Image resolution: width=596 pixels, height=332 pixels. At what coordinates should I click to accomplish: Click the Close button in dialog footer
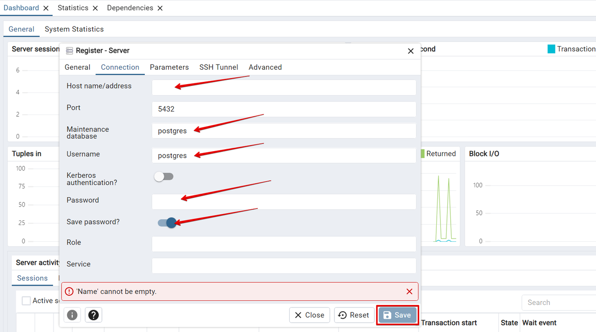click(x=310, y=315)
